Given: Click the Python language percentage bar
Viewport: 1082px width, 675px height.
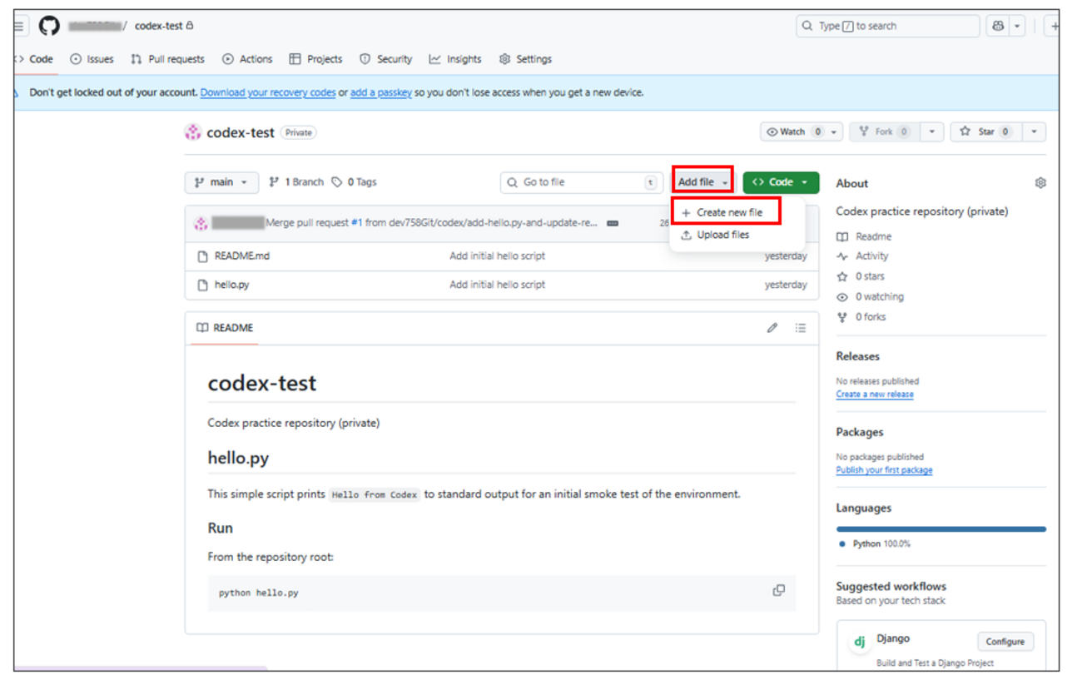Looking at the screenshot, I should point(941,528).
